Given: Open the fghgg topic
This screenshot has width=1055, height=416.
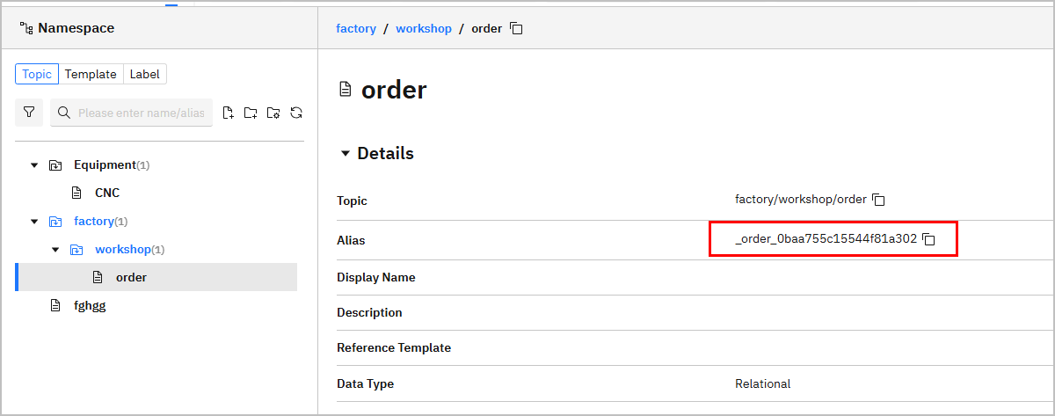Looking at the screenshot, I should click(90, 305).
